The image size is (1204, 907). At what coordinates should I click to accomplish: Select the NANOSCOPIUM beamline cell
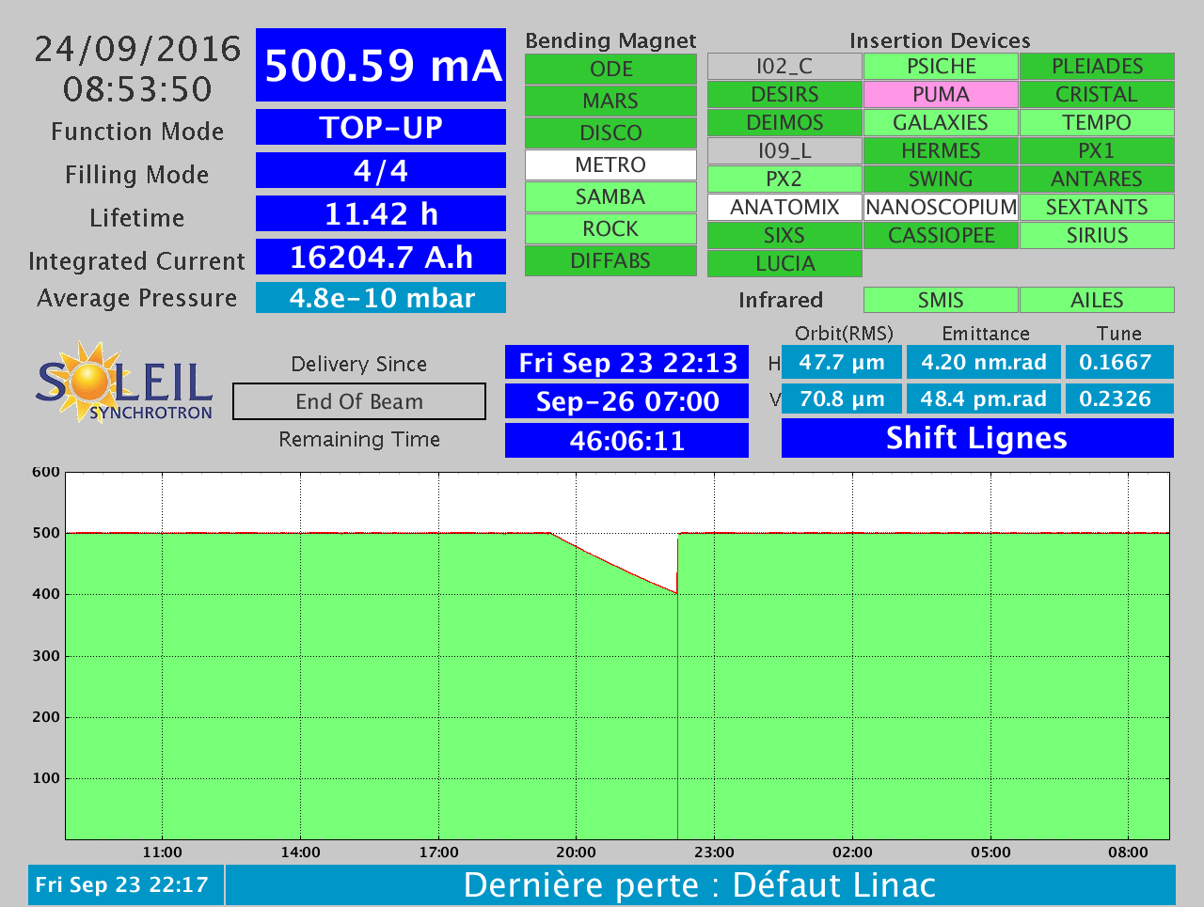pos(941,208)
